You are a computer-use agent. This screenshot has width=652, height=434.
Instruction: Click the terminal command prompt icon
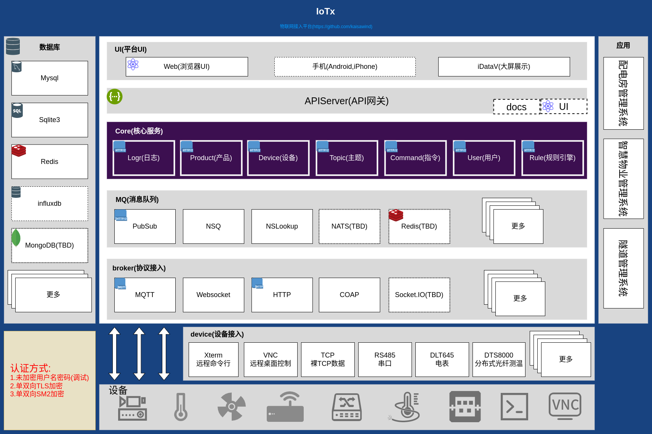[x=514, y=407]
